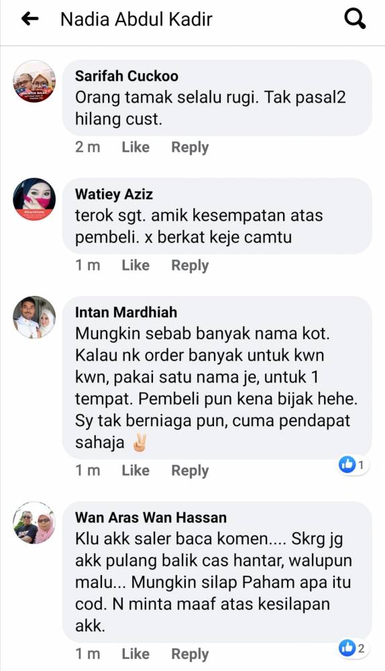The height and width of the screenshot is (671, 385).
Task: Open Intan Mardhiah's name link
Action: coord(126,313)
